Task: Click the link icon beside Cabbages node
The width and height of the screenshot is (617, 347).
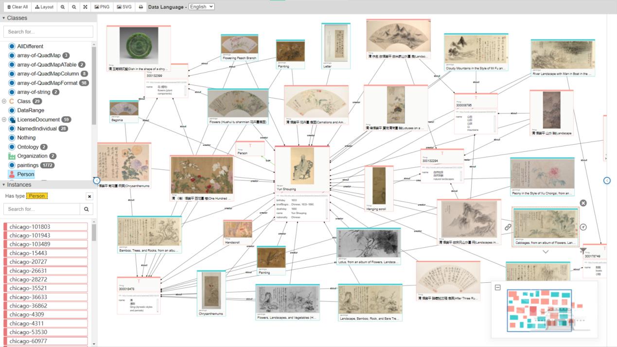Action: [x=508, y=227]
